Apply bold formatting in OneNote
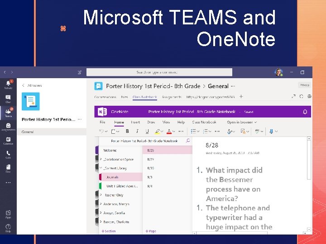 [127, 131]
